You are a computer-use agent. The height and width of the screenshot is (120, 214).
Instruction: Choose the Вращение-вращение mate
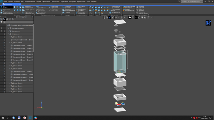click(x=53, y=7)
